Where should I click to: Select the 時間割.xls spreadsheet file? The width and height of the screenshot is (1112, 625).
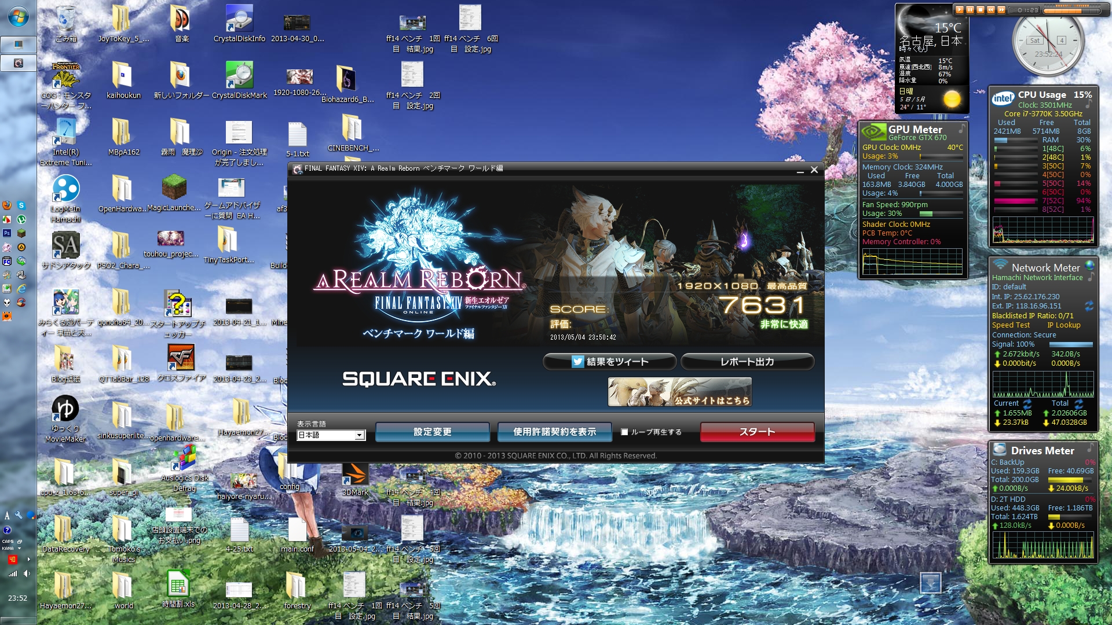(x=178, y=589)
